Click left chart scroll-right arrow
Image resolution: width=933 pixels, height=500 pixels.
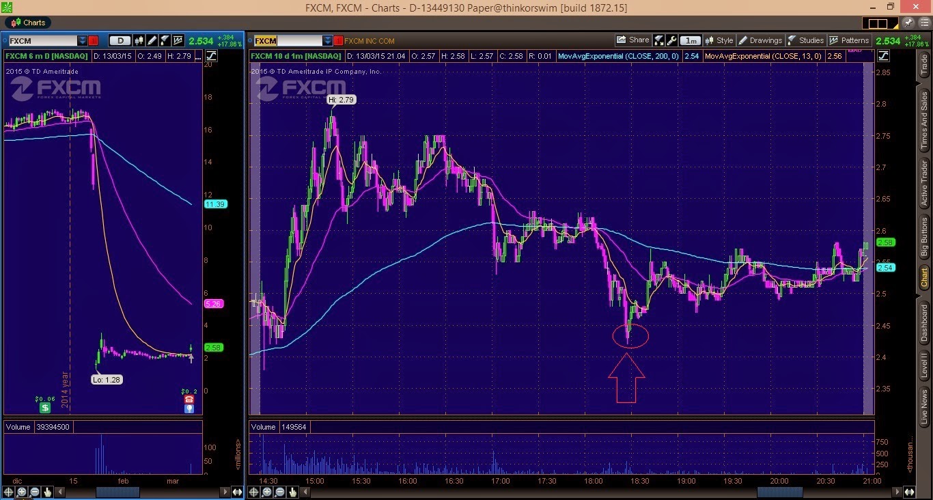[225, 492]
